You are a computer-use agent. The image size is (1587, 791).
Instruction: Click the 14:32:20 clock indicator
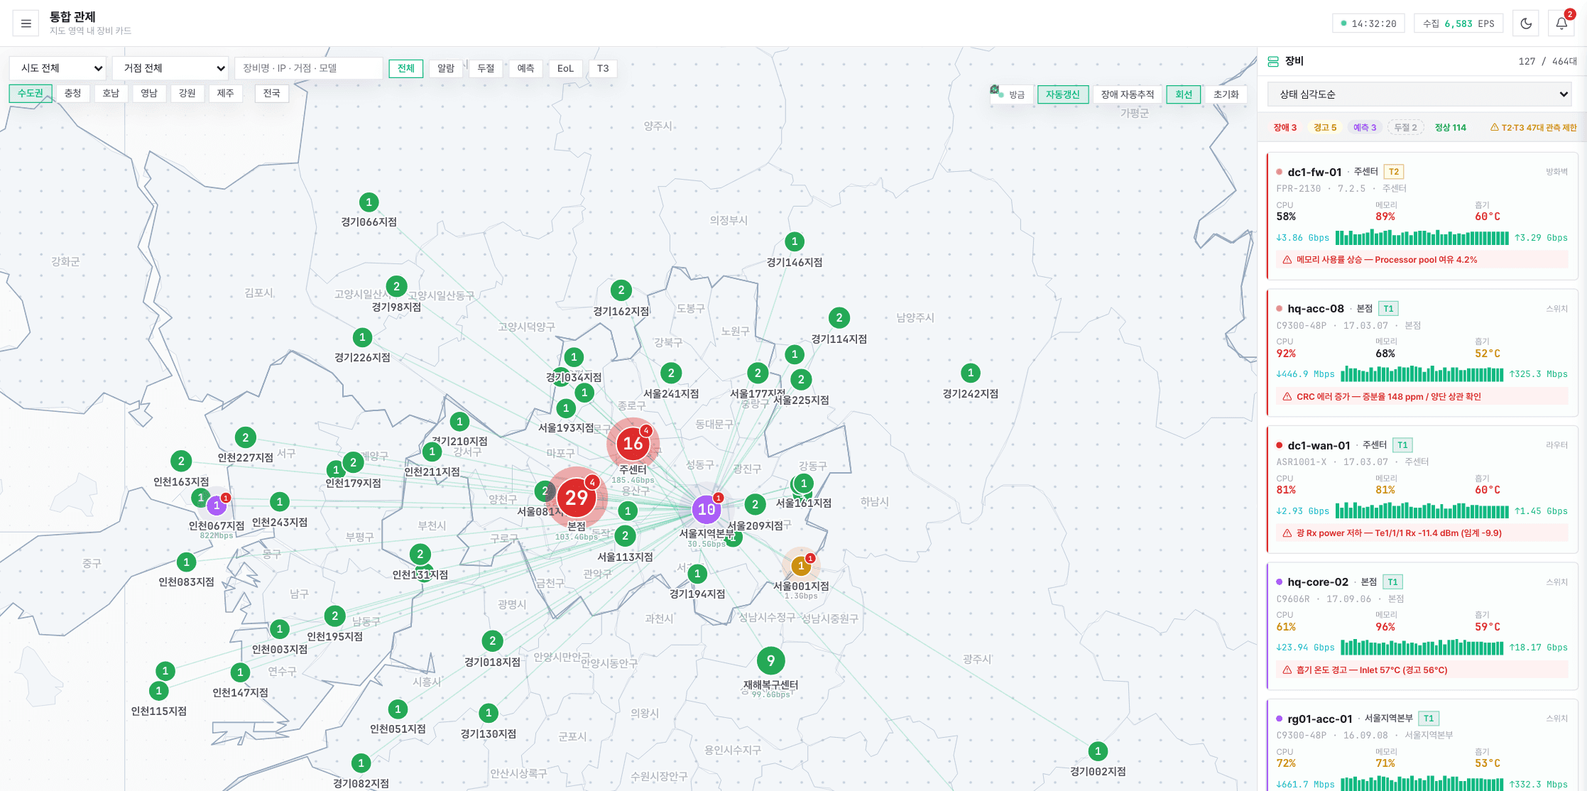(1368, 23)
